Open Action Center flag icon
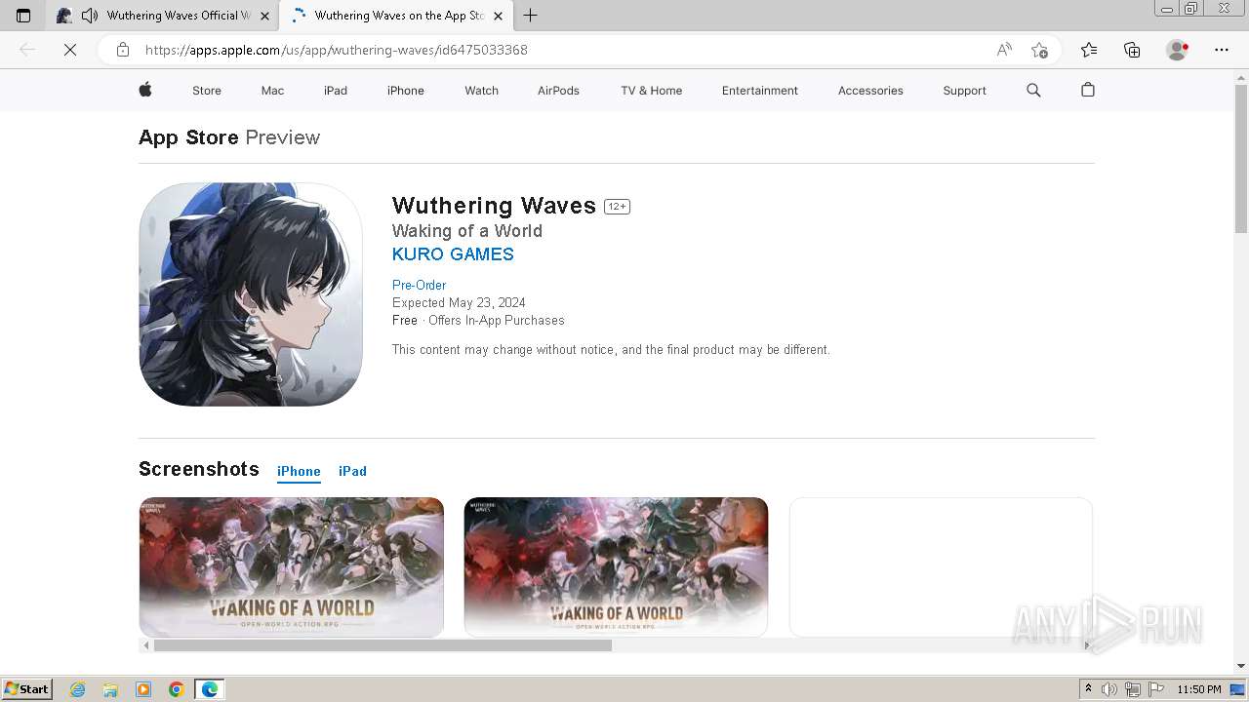This screenshot has width=1249, height=702. [1156, 689]
